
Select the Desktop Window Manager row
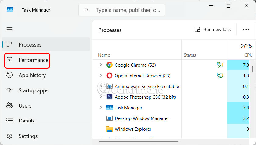[171, 118]
